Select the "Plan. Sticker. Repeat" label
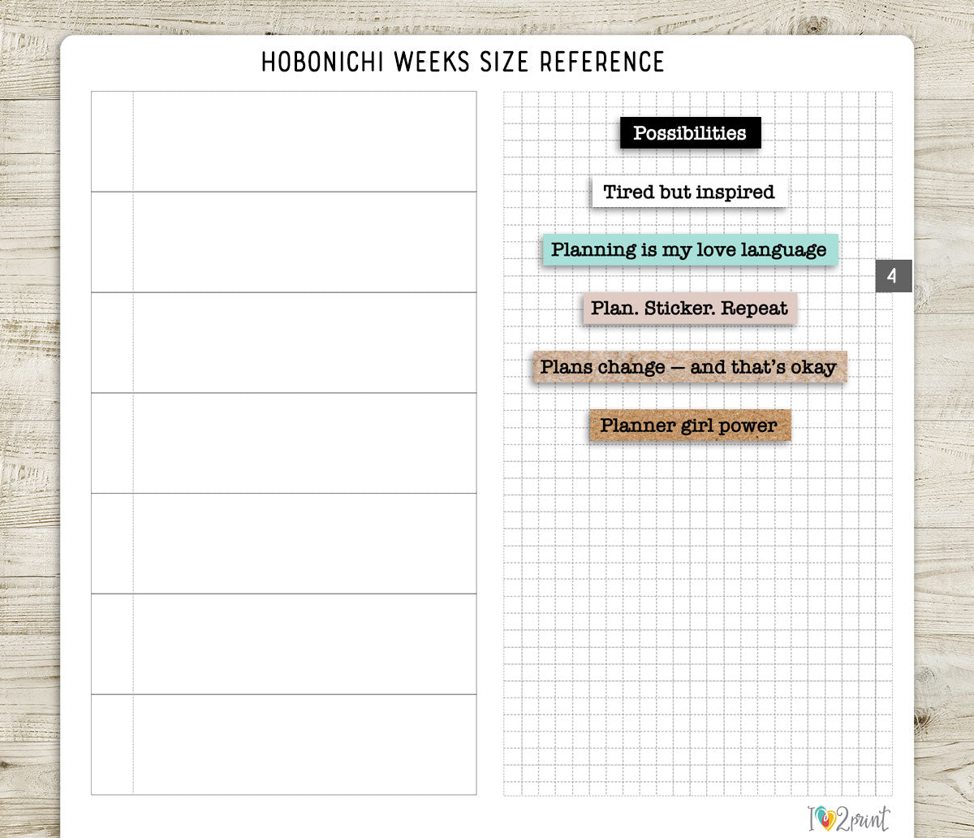 coord(690,308)
